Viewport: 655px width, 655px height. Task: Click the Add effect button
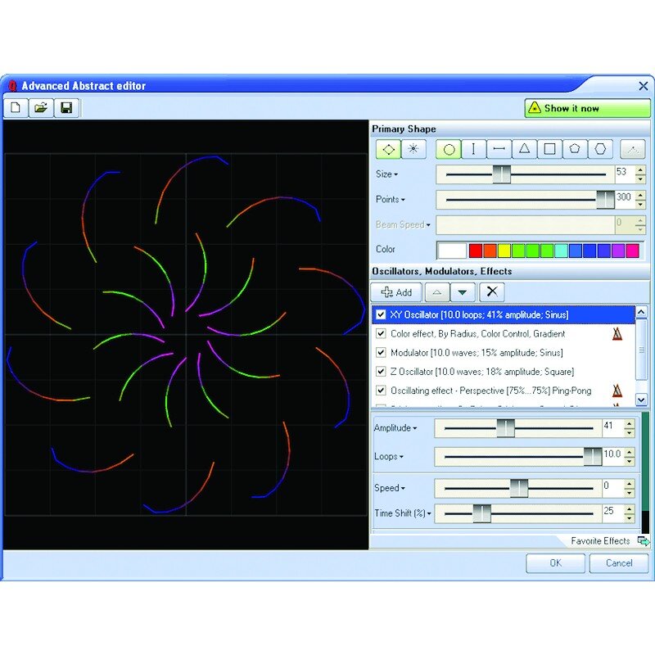396,292
